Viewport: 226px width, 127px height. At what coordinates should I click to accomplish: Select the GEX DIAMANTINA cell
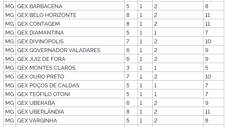click(70, 32)
